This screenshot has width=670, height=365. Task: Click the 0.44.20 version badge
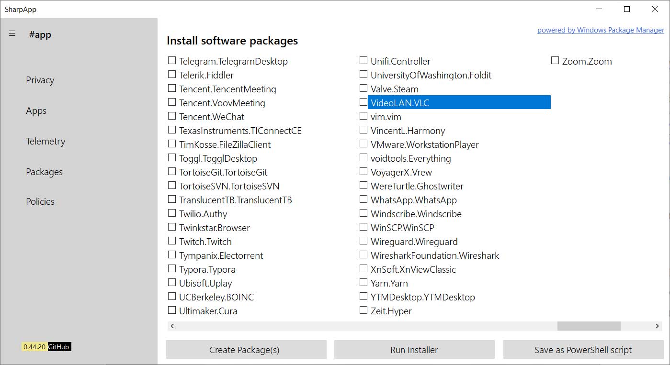[x=34, y=347]
